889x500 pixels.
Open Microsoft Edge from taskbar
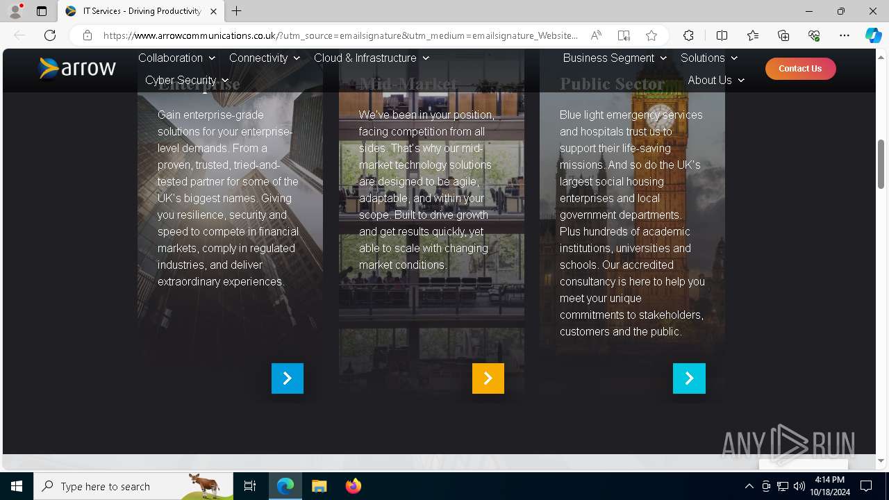point(285,486)
